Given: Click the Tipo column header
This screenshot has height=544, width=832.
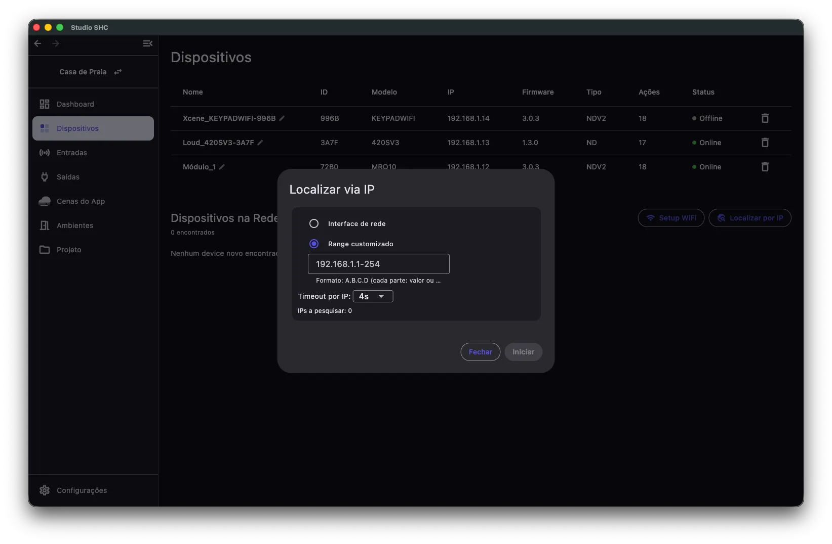Looking at the screenshot, I should click(594, 92).
